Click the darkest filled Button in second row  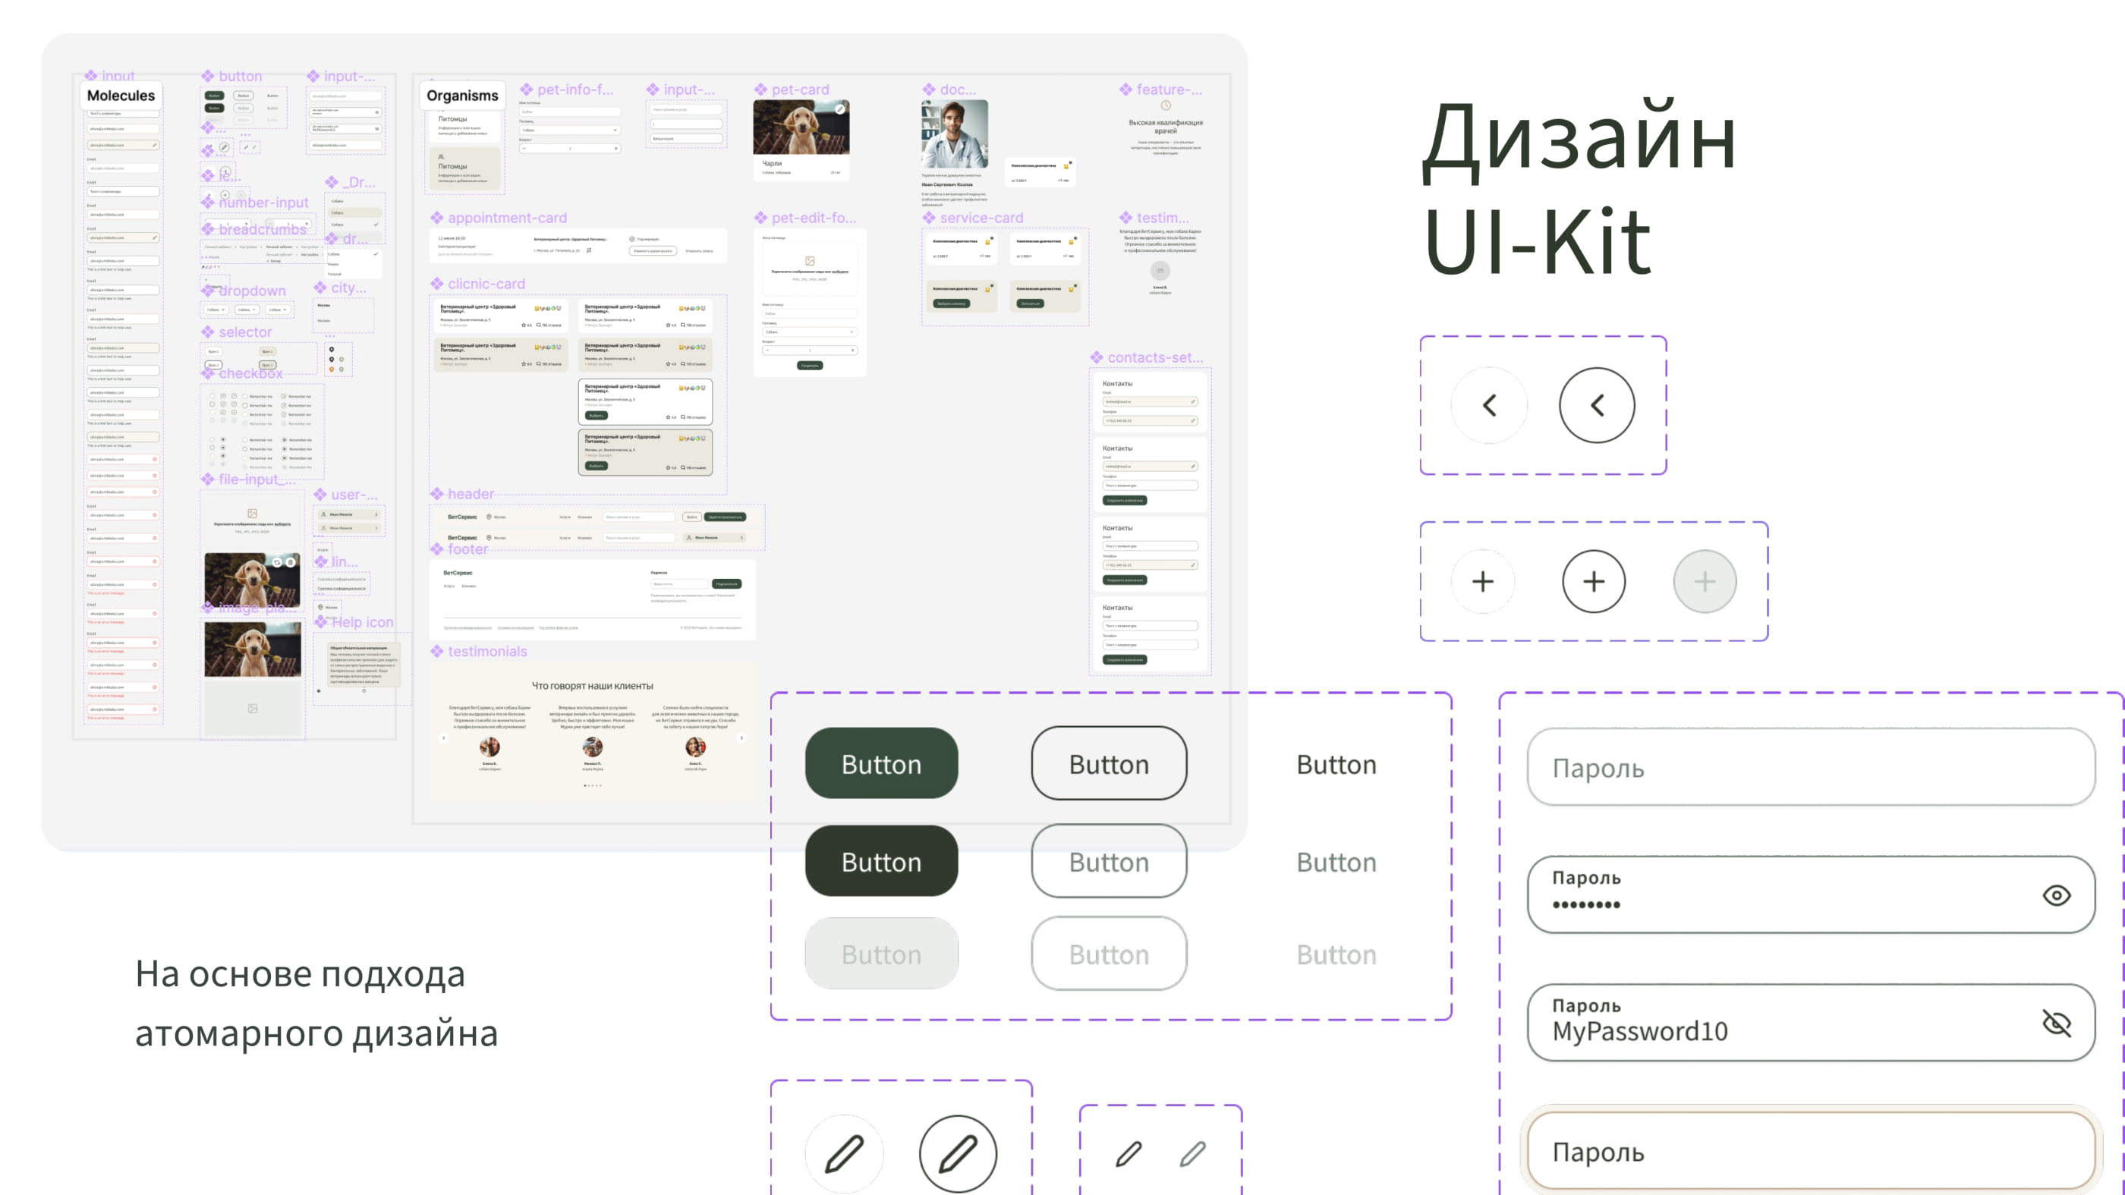(x=881, y=861)
